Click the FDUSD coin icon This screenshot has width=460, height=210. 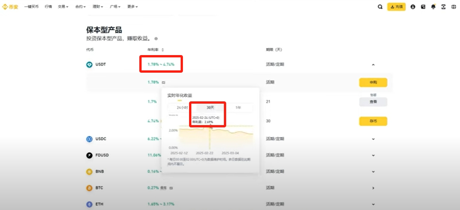point(89,155)
